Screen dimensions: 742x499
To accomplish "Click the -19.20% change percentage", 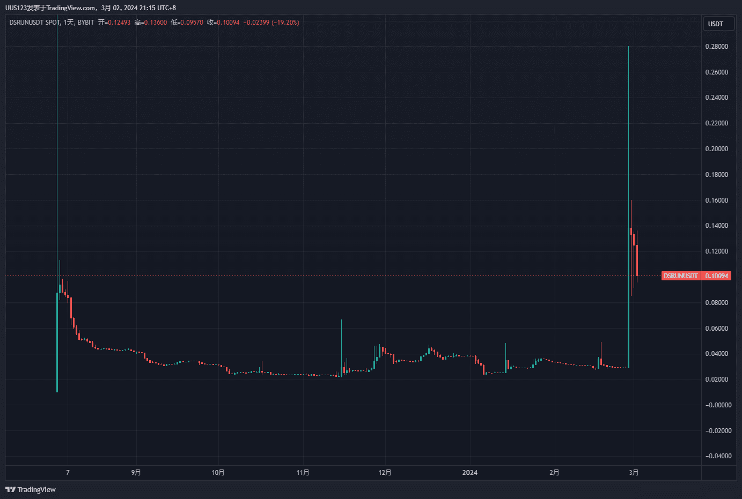I will (x=285, y=23).
